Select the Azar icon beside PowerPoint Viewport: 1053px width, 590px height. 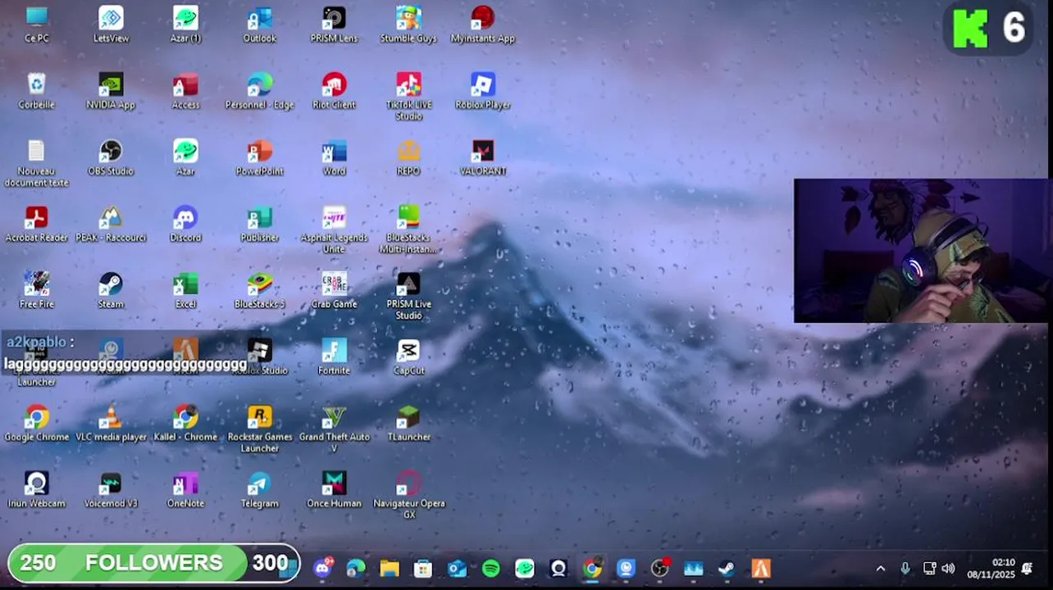coord(185,157)
